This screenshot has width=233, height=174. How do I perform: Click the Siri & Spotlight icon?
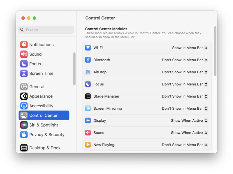click(24, 125)
